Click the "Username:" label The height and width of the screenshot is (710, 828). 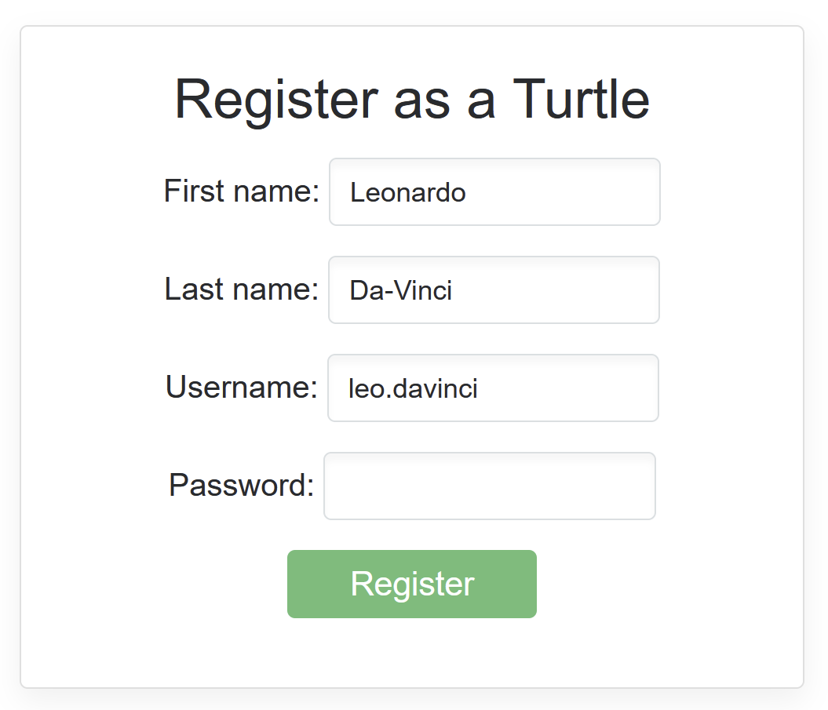pyautogui.click(x=241, y=387)
